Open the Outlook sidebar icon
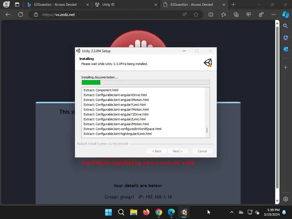This screenshot has height=219, width=292. coord(285,49)
